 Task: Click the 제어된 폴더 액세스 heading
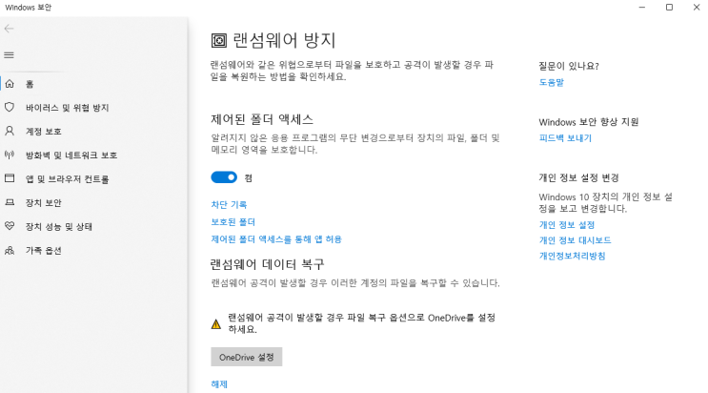[262, 119]
